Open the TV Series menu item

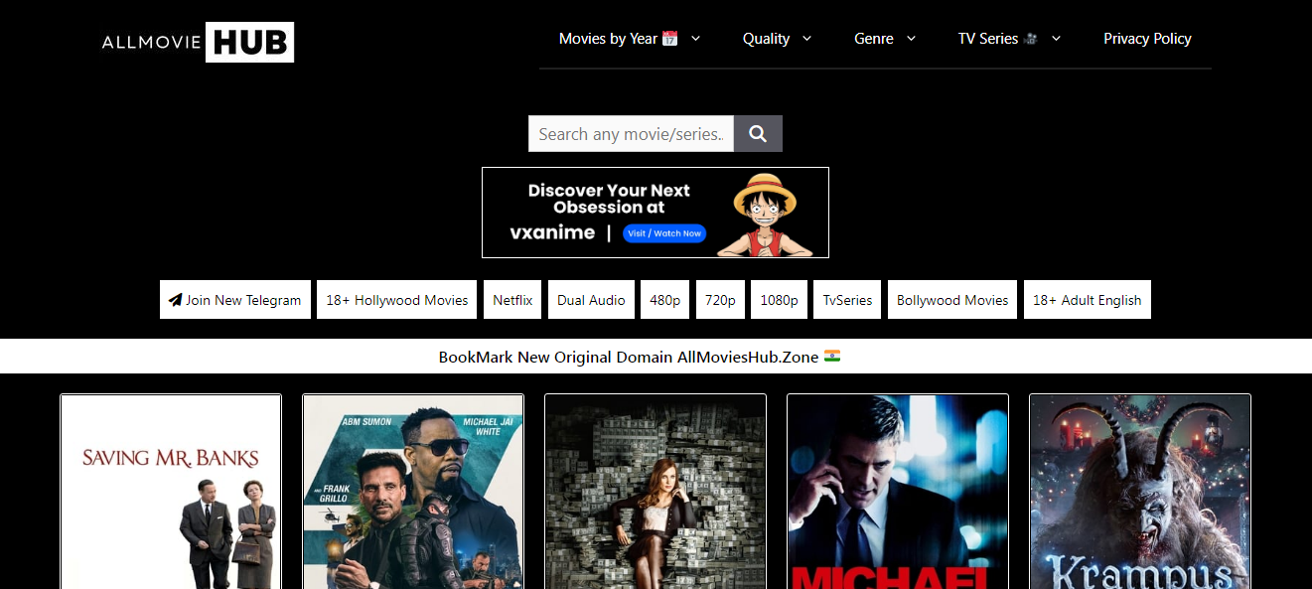[1009, 39]
